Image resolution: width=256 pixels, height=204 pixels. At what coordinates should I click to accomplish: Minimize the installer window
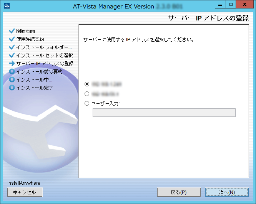[220, 4]
